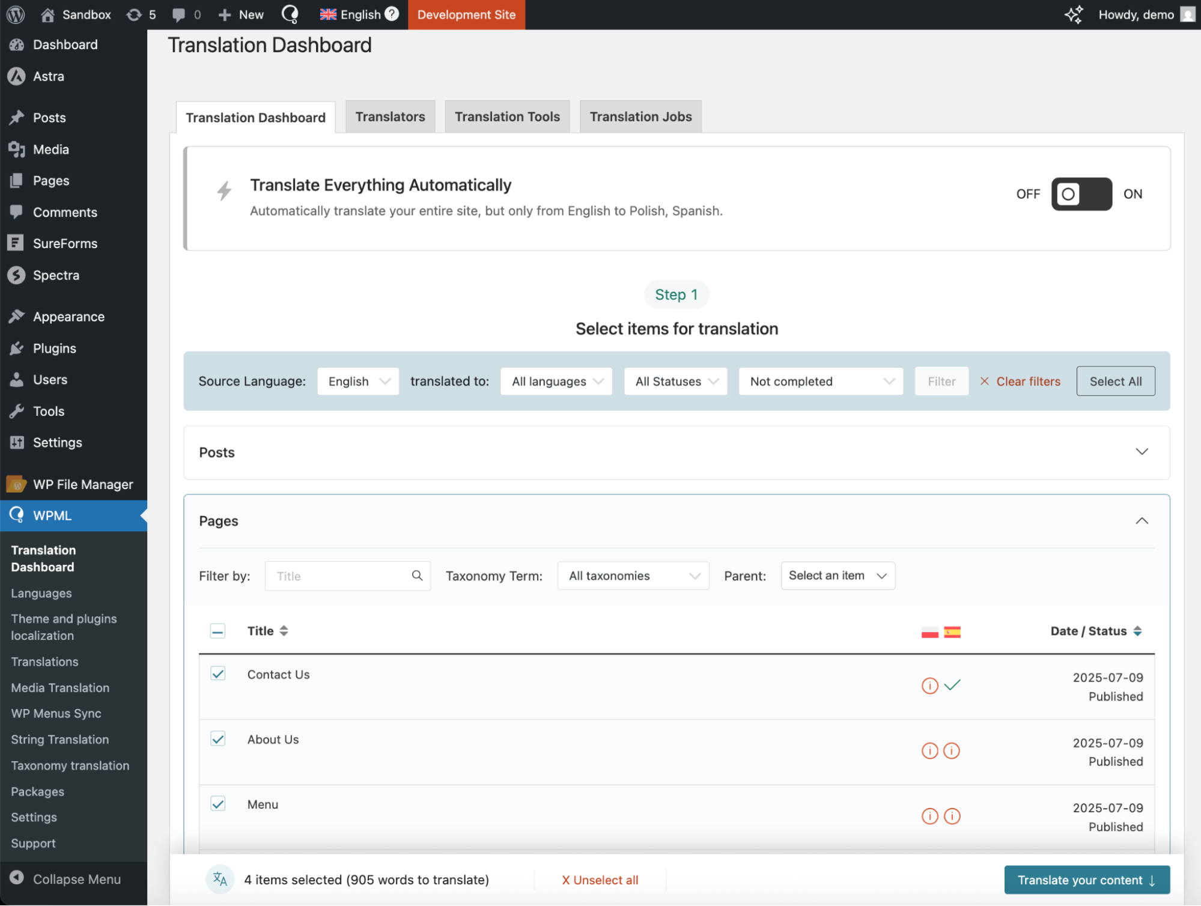This screenshot has width=1201, height=906.
Task: Open Languages in the WPML submenu
Action: (x=41, y=594)
